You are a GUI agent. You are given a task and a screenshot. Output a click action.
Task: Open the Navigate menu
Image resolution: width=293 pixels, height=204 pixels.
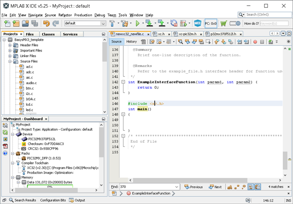[36, 15]
